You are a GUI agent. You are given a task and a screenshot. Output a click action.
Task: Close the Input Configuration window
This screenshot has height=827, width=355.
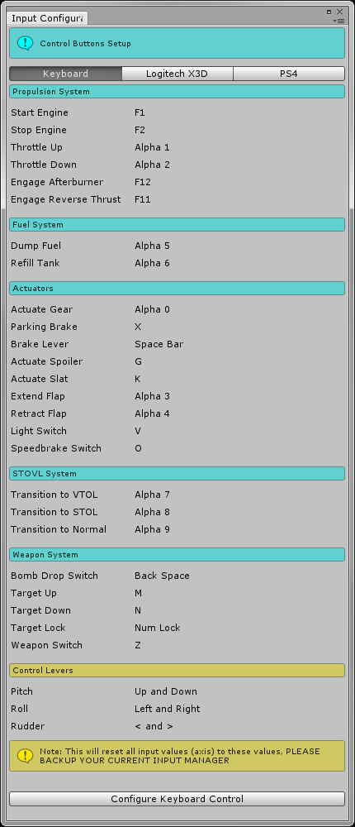(339, 11)
